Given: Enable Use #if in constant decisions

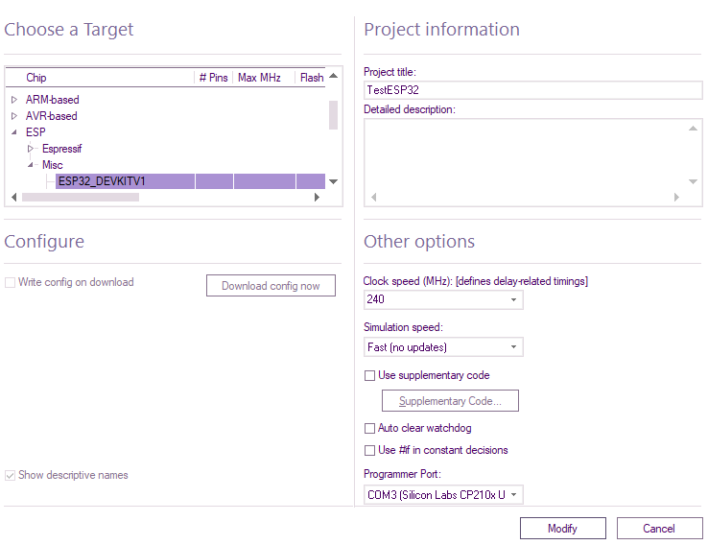Looking at the screenshot, I should pos(370,450).
